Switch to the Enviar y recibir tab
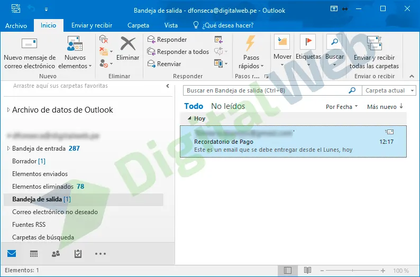 92,25
